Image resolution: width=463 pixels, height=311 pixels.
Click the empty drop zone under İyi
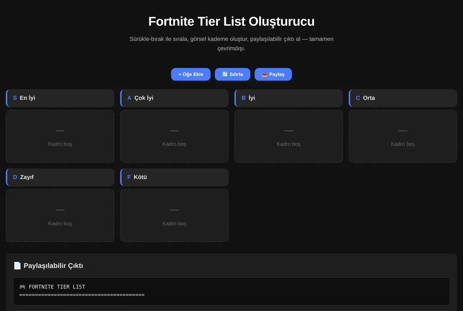point(289,136)
